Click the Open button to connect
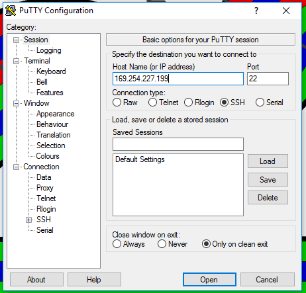Image resolution: width=306 pixels, height=293 pixels. click(209, 280)
